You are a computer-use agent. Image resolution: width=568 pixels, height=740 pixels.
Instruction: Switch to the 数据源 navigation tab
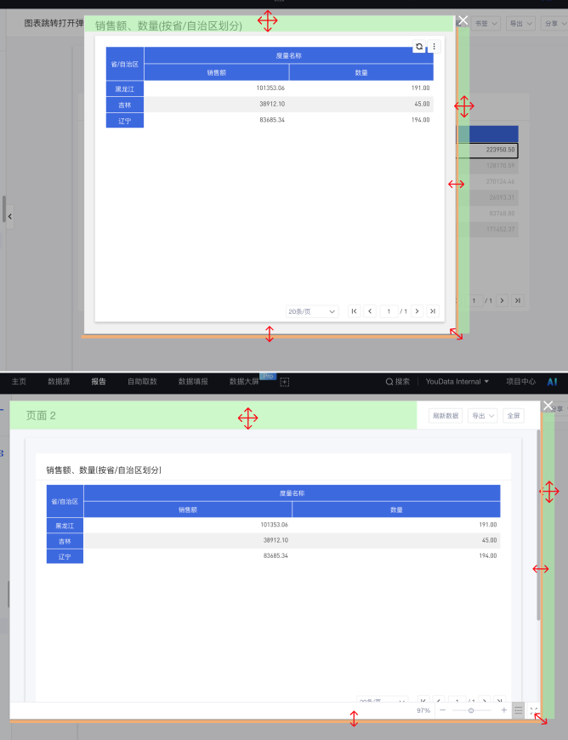pyautogui.click(x=59, y=382)
